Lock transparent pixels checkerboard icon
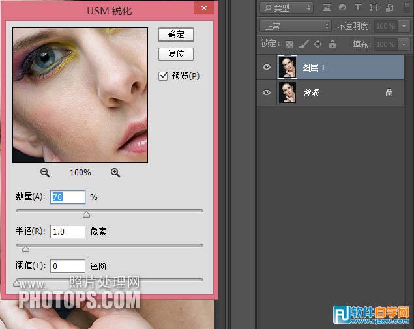 coord(289,44)
